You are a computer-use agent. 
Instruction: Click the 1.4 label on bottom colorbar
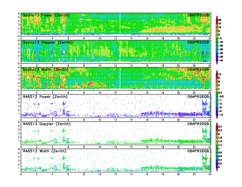[x=220, y=145]
